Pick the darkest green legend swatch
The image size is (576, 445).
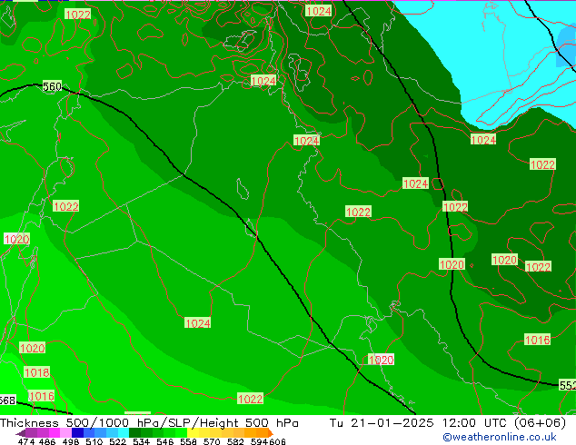tap(134, 433)
